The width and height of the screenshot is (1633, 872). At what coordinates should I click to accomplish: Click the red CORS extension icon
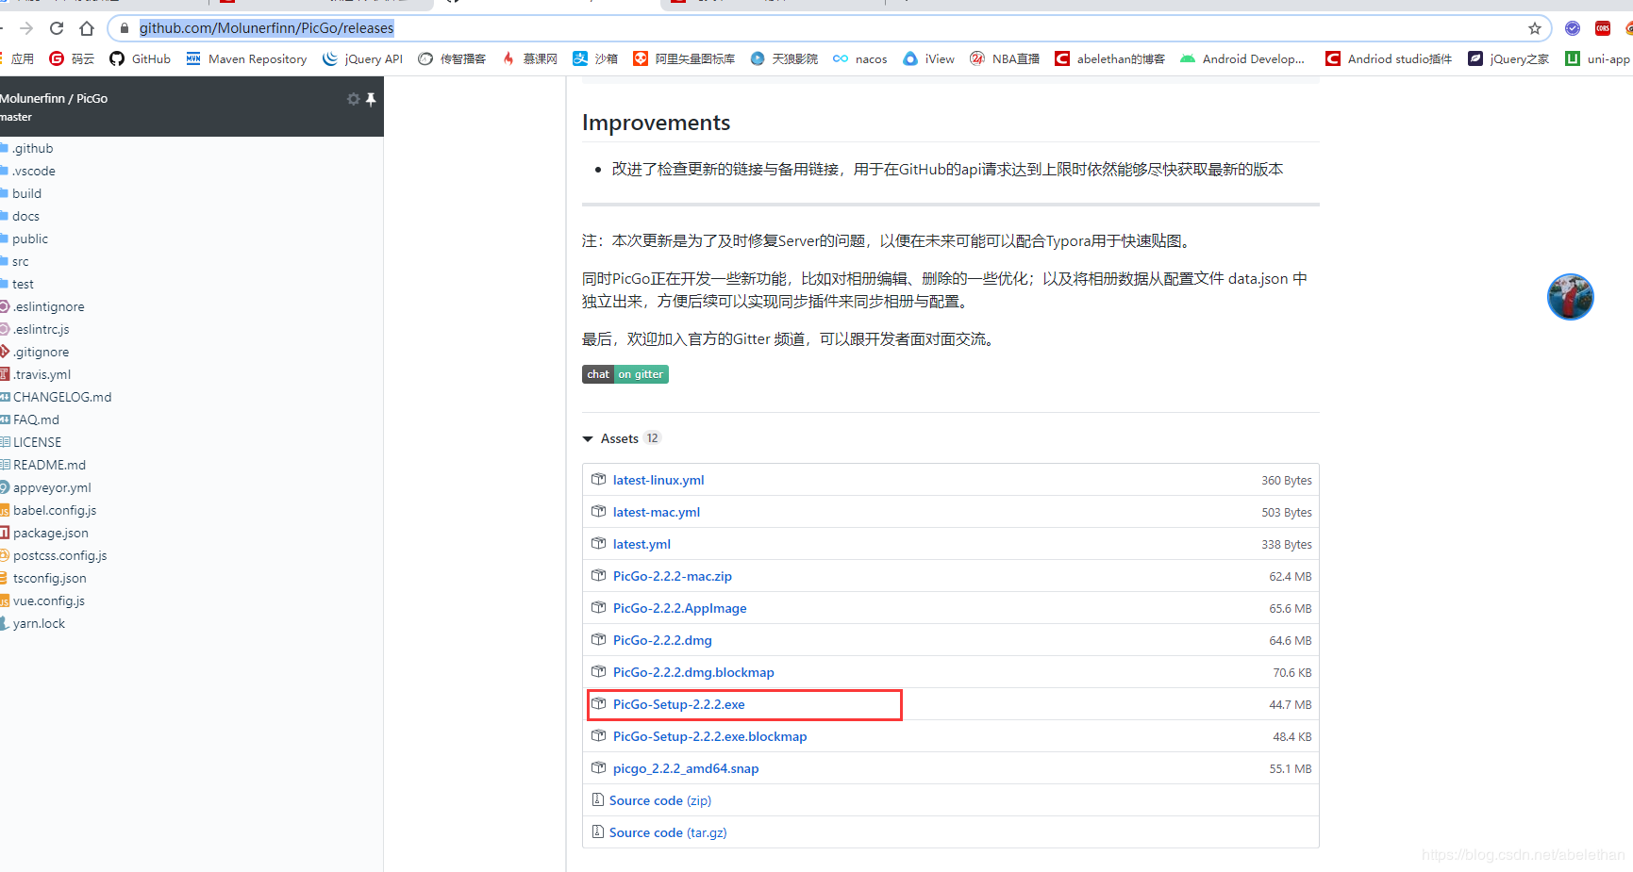pyautogui.click(x=1603, y=28)
